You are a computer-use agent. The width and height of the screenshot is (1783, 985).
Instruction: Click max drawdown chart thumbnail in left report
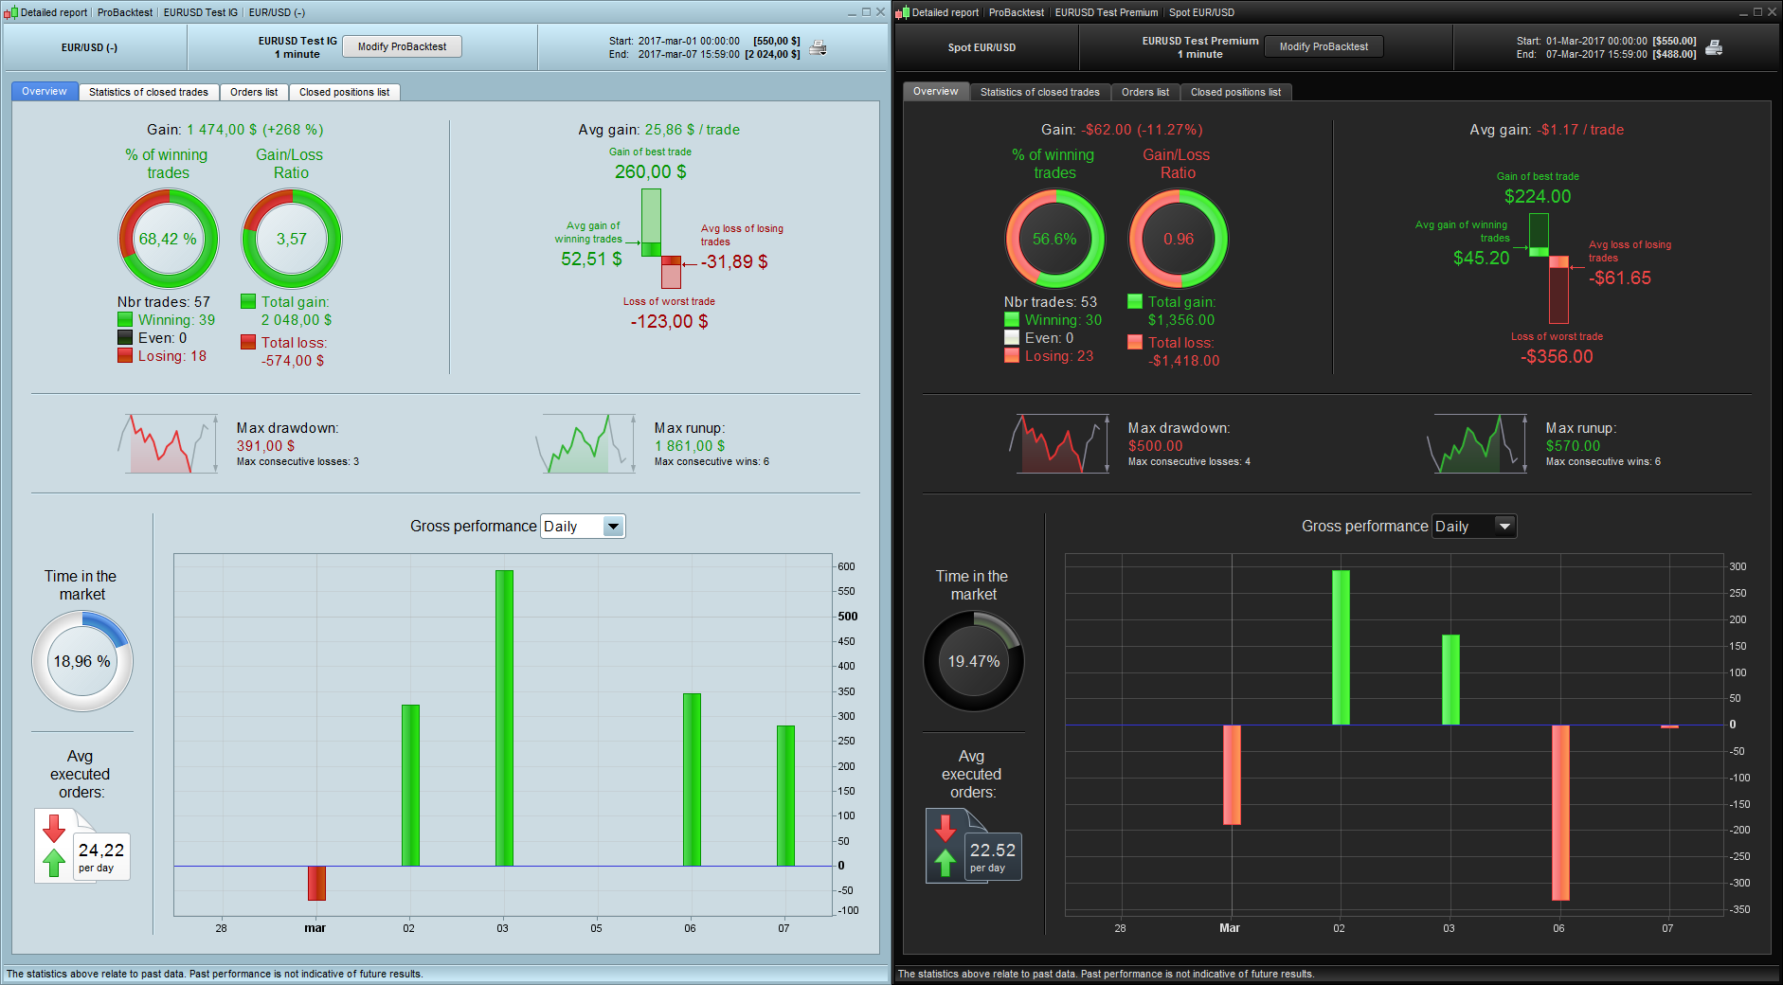(168, 443)
